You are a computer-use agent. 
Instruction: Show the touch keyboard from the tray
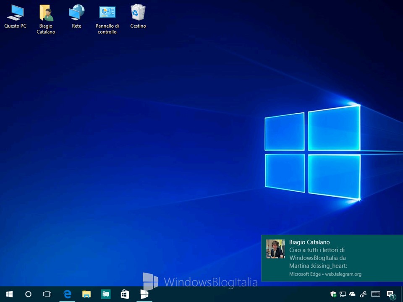[375, 294]
